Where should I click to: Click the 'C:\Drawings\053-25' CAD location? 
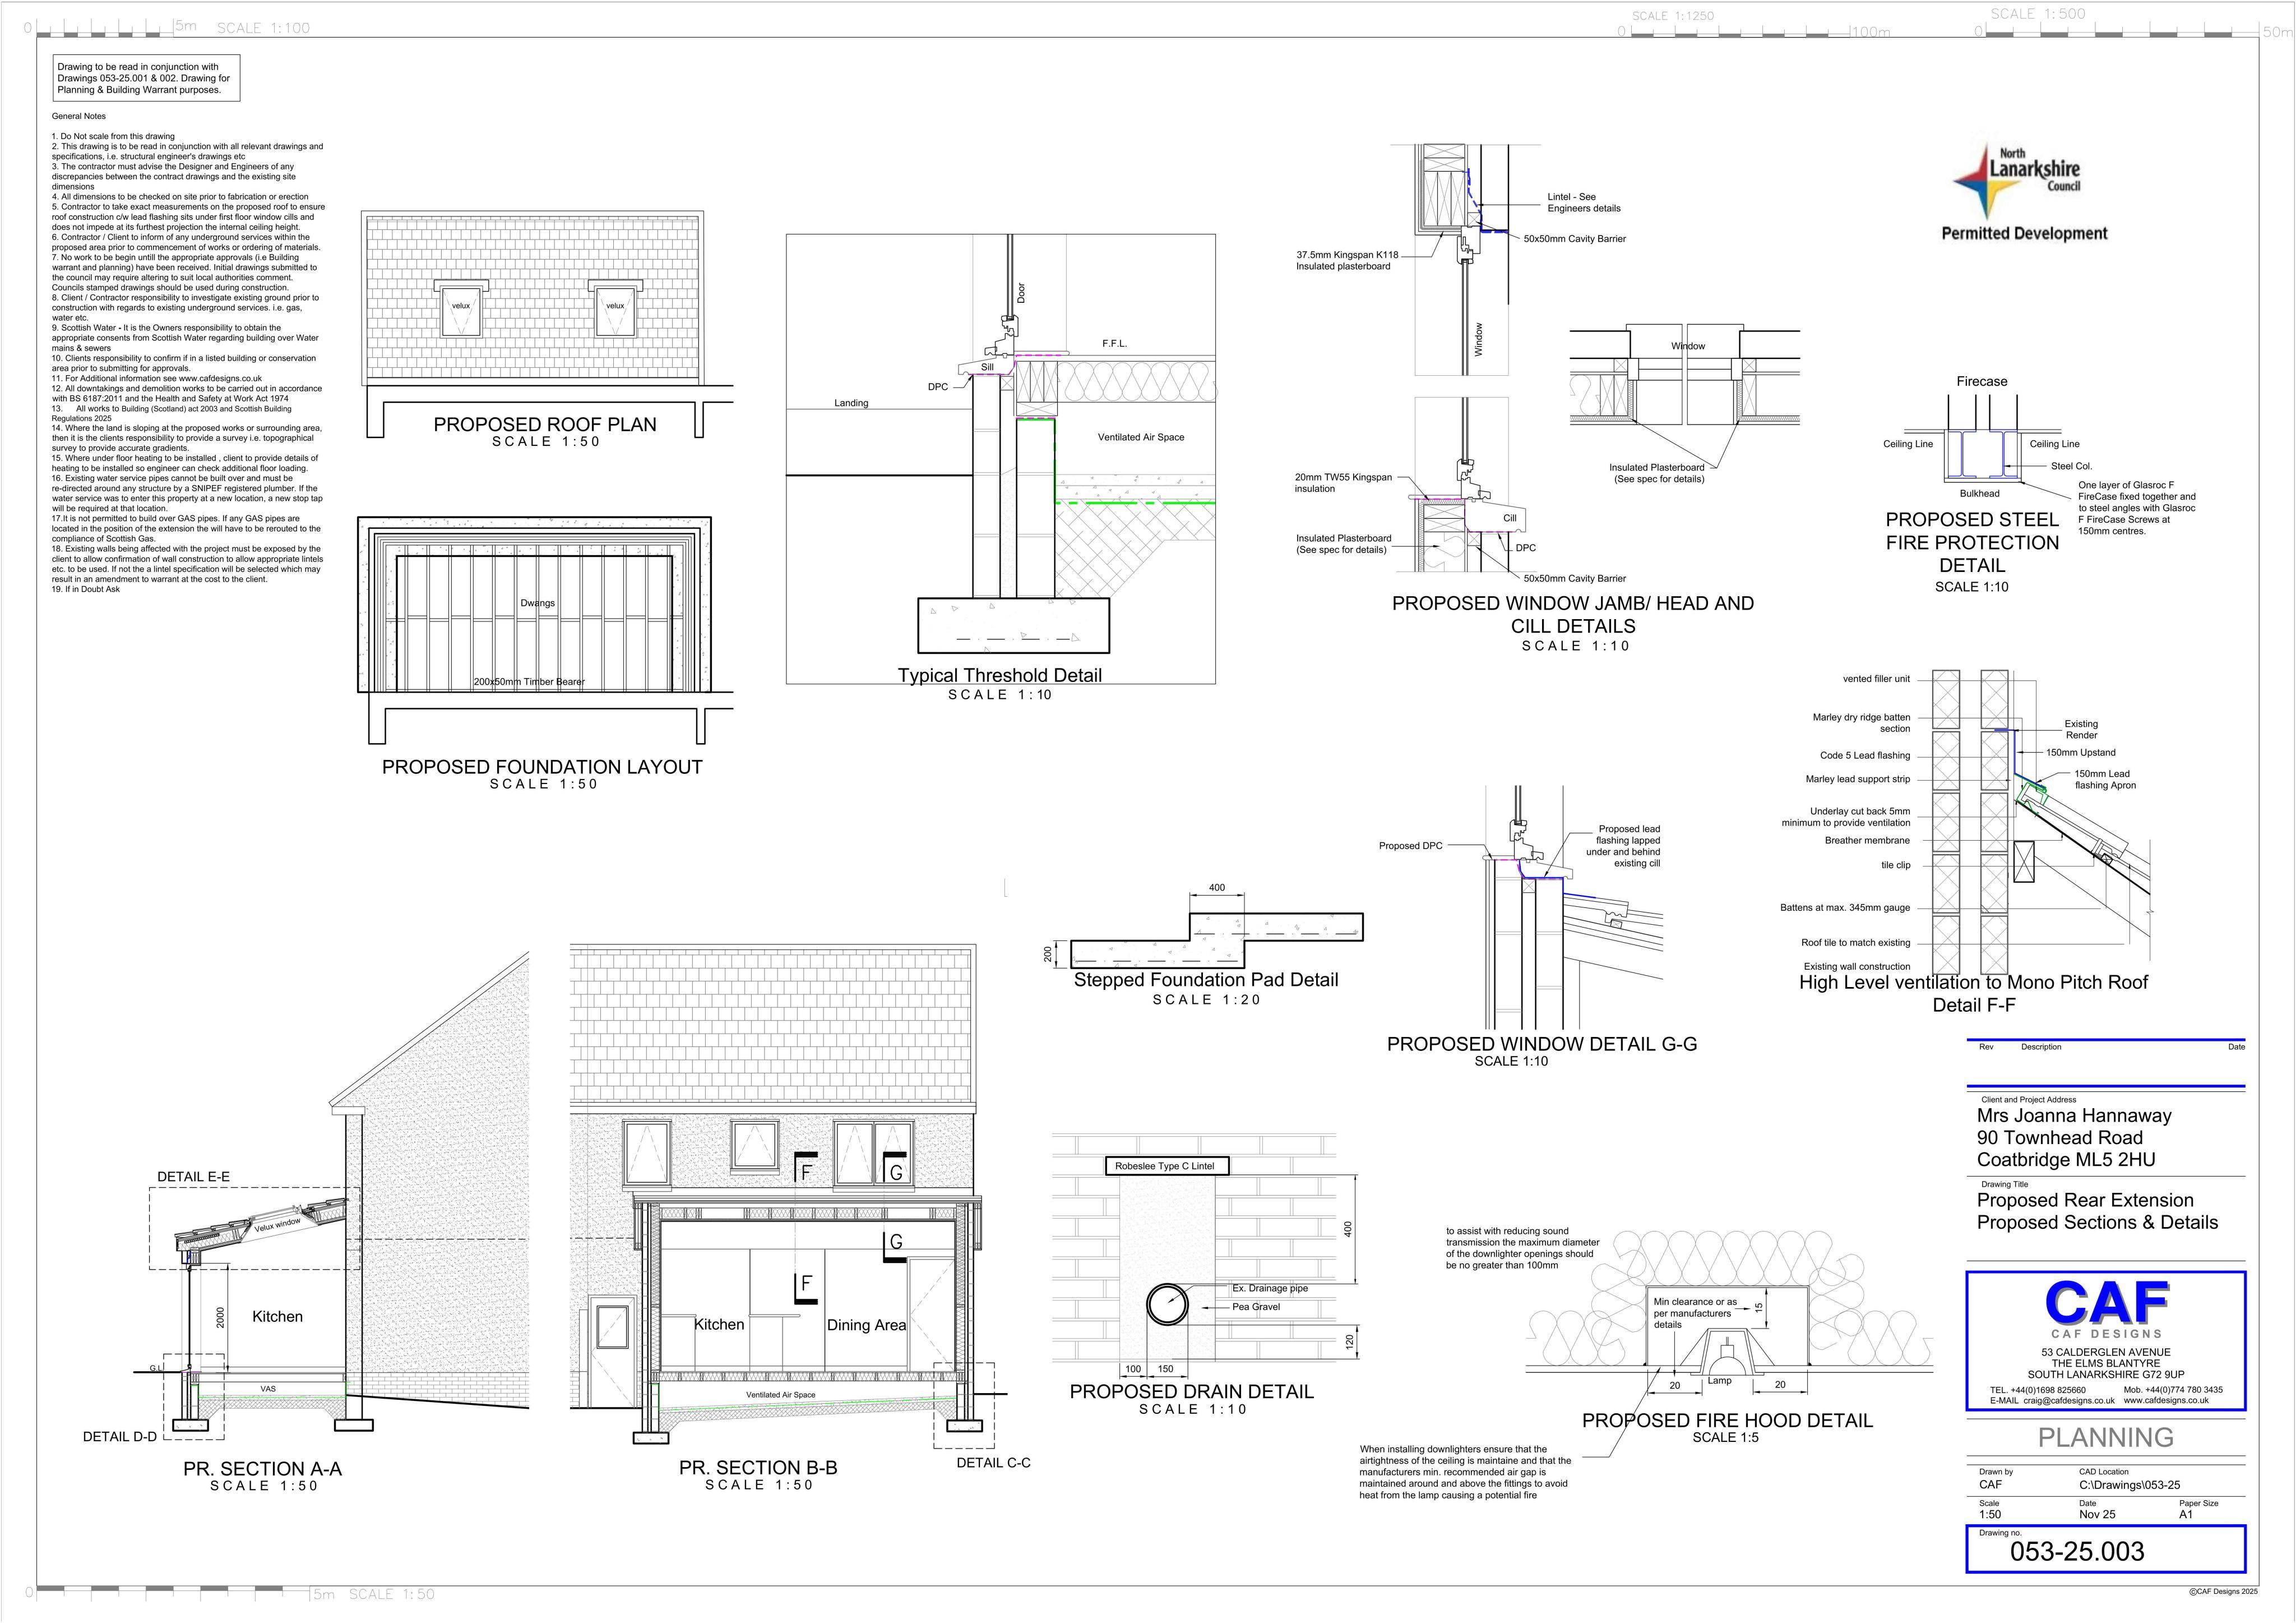point(2130,1486)
